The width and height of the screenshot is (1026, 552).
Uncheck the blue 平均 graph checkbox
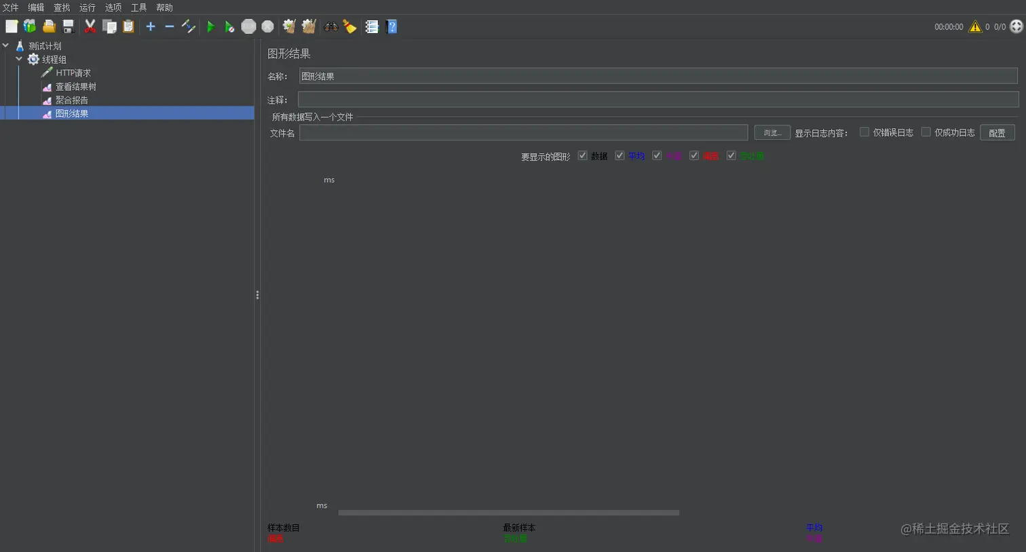tap(620, 156)
